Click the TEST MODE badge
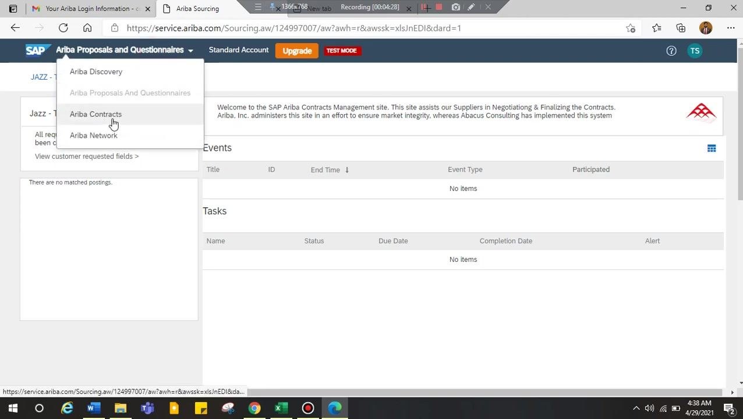 pyautogui.click(x=341, y=51)
